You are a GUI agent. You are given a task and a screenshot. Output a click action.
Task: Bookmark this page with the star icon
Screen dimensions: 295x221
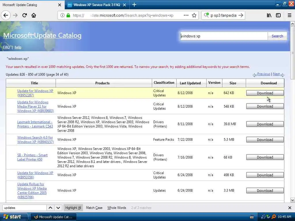(x=194, y=15)
